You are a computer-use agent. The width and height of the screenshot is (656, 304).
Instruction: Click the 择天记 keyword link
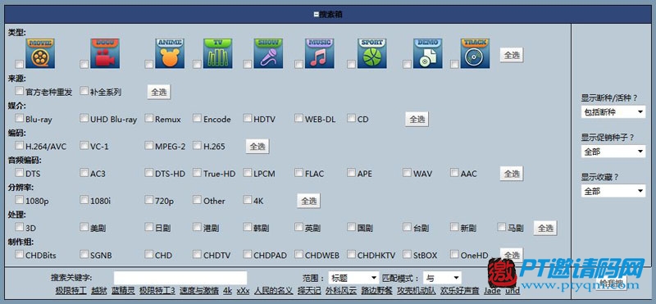309,291
